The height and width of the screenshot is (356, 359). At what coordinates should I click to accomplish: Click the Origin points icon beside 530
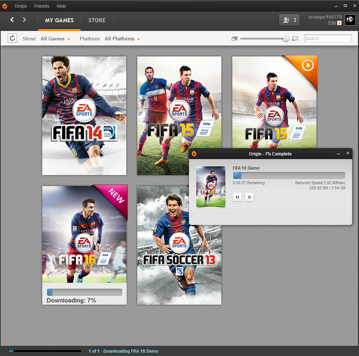click(339, 23)
